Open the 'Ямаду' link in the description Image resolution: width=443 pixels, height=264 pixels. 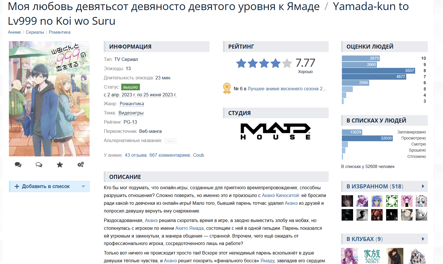(x=267, y=261)
